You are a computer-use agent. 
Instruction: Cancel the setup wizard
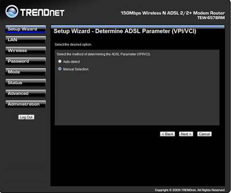click(204, 134)
